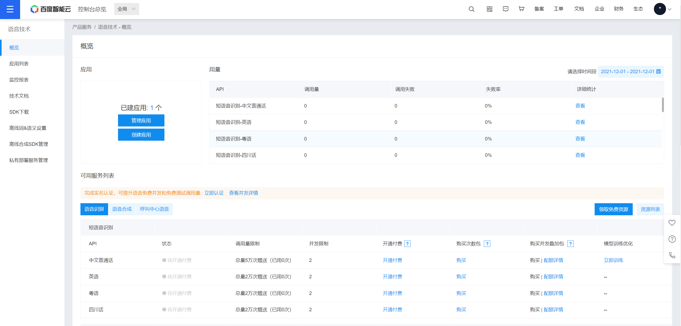Expand the account menu chevron
This screenshot has height=326, width=681.
click(670, 9)
